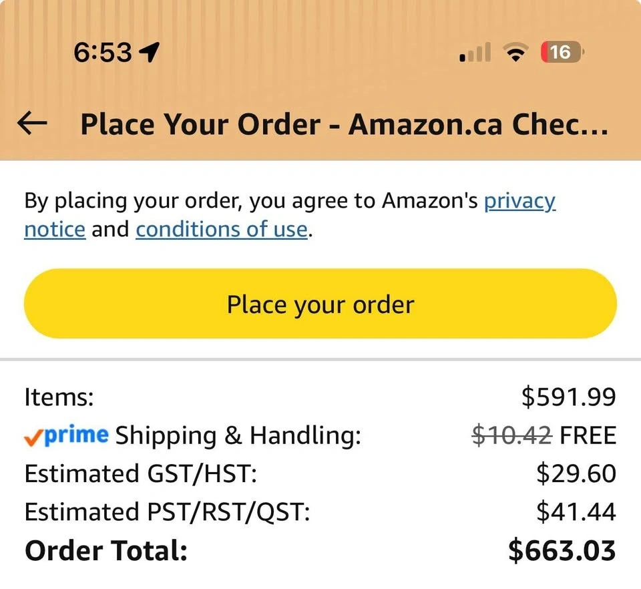Tap the Wi-Fi status icon
Viewport: 641px width, 589px height.
pos(514,52)
